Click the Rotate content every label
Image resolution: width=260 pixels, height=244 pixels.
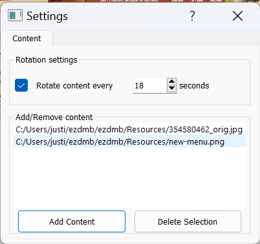tap(74, 85)
